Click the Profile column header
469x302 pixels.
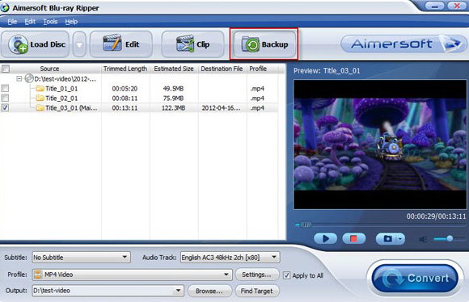click(258, 69)
